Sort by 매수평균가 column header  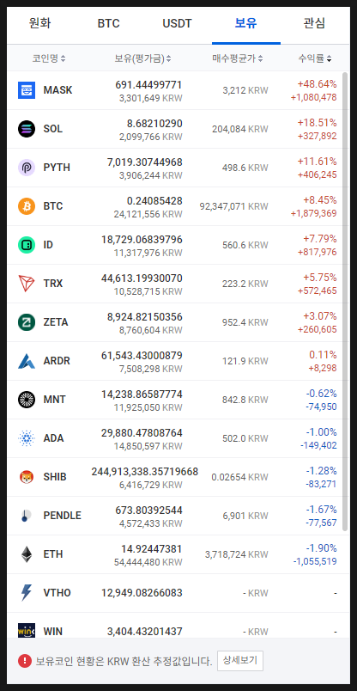(x=238, y=58)
